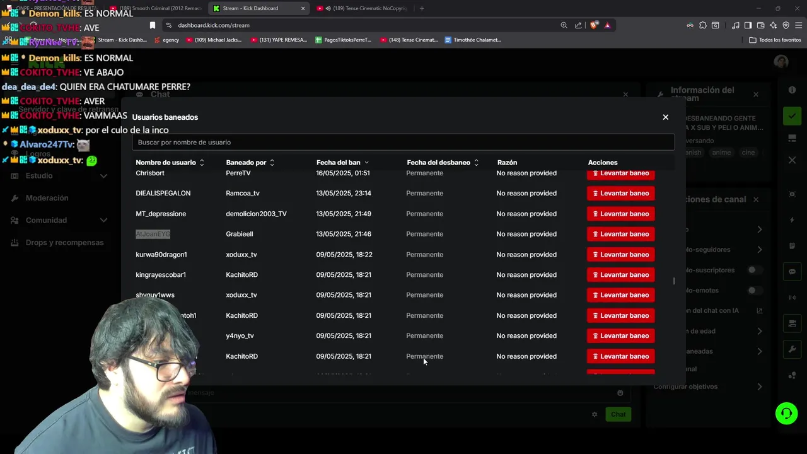Sort by Fecha del desbaneo column

pos(443,163)
